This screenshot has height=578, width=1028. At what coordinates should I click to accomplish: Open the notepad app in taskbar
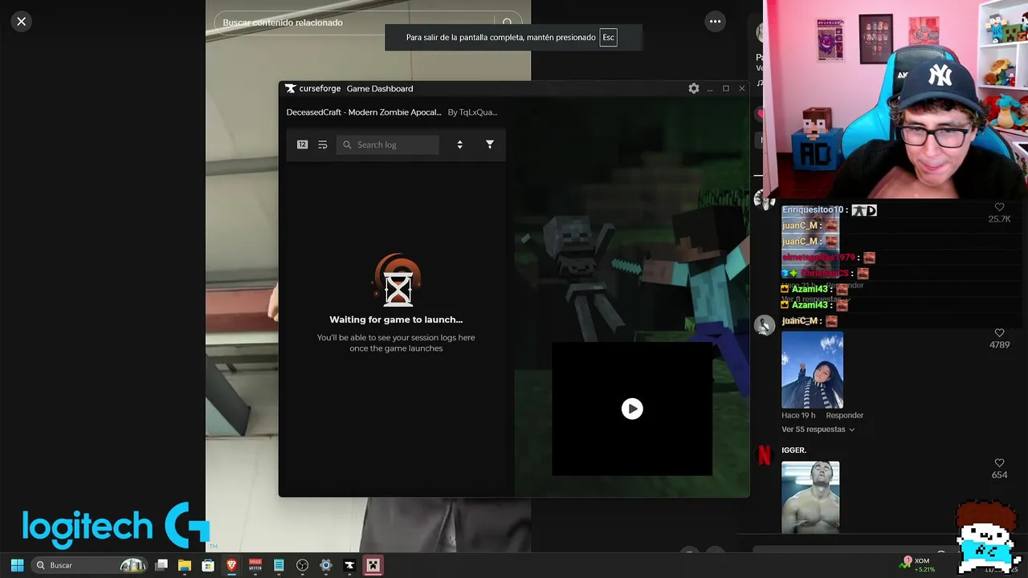click(x=279, y=565)
